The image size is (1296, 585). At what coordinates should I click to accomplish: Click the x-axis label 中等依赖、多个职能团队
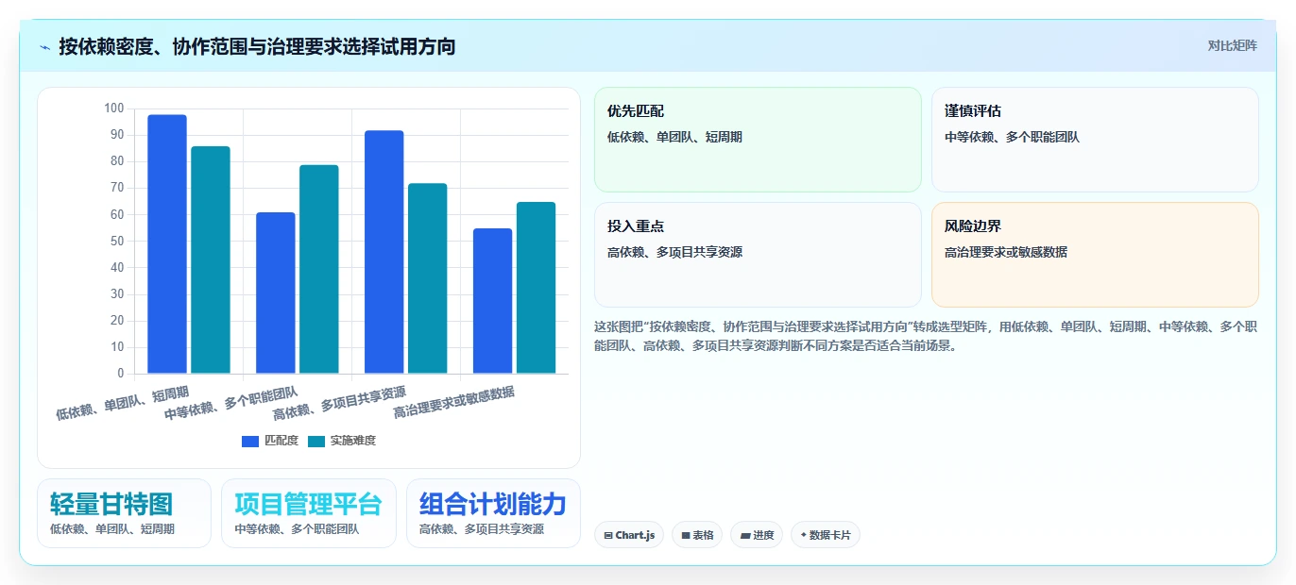tap(231, 402)
